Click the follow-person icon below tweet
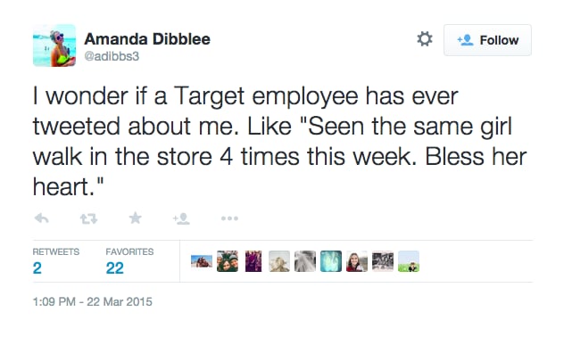 tap(181, 218)
